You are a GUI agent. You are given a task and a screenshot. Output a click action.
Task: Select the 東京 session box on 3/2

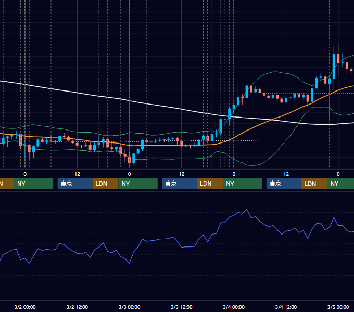tap(75, 184)
